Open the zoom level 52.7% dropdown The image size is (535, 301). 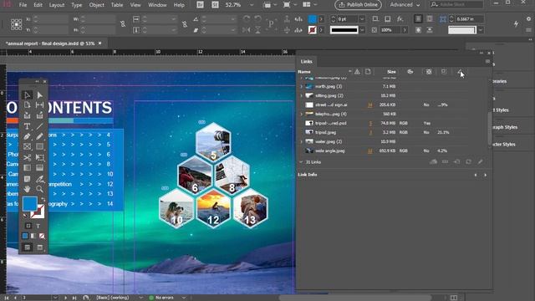tap(252, 5)
